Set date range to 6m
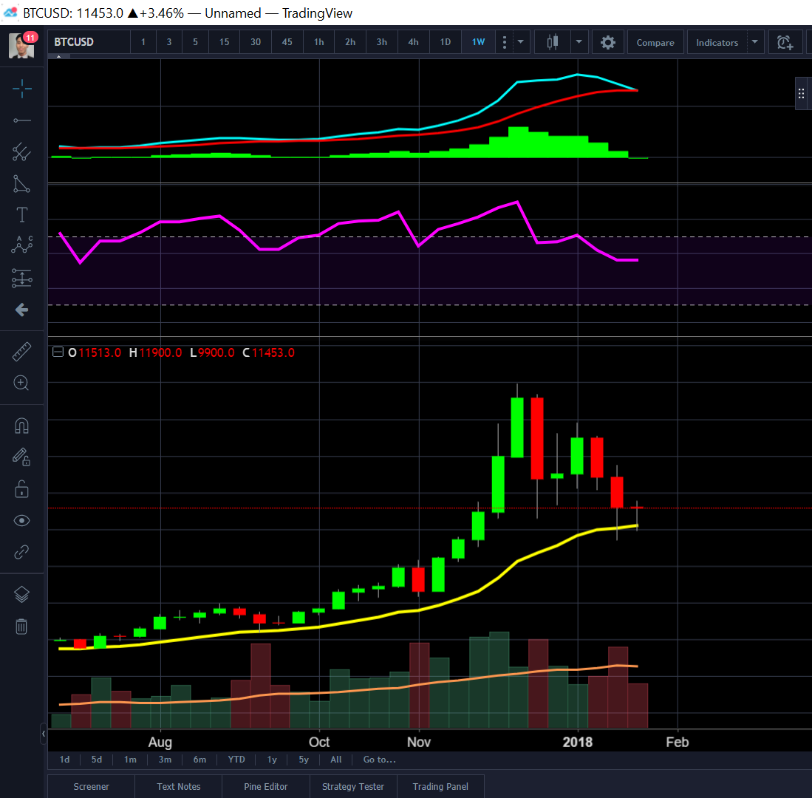Image resolution: width=812 pixels, height=798 pixels. pyautogui.click(x=199, y=760)
